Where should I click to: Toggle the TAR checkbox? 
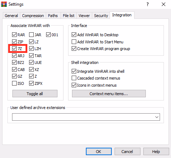click(x=31, y=56)
